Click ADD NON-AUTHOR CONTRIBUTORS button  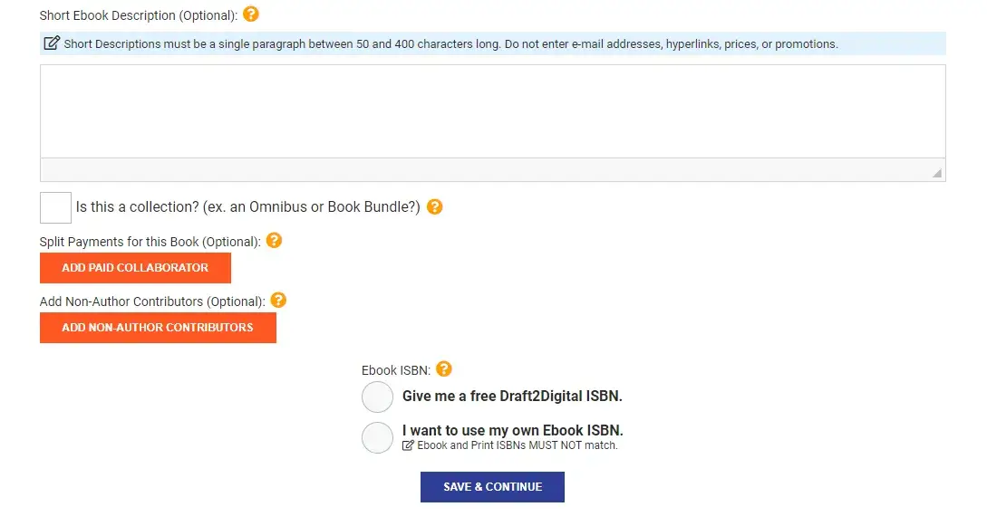click(x=158, y=328)
